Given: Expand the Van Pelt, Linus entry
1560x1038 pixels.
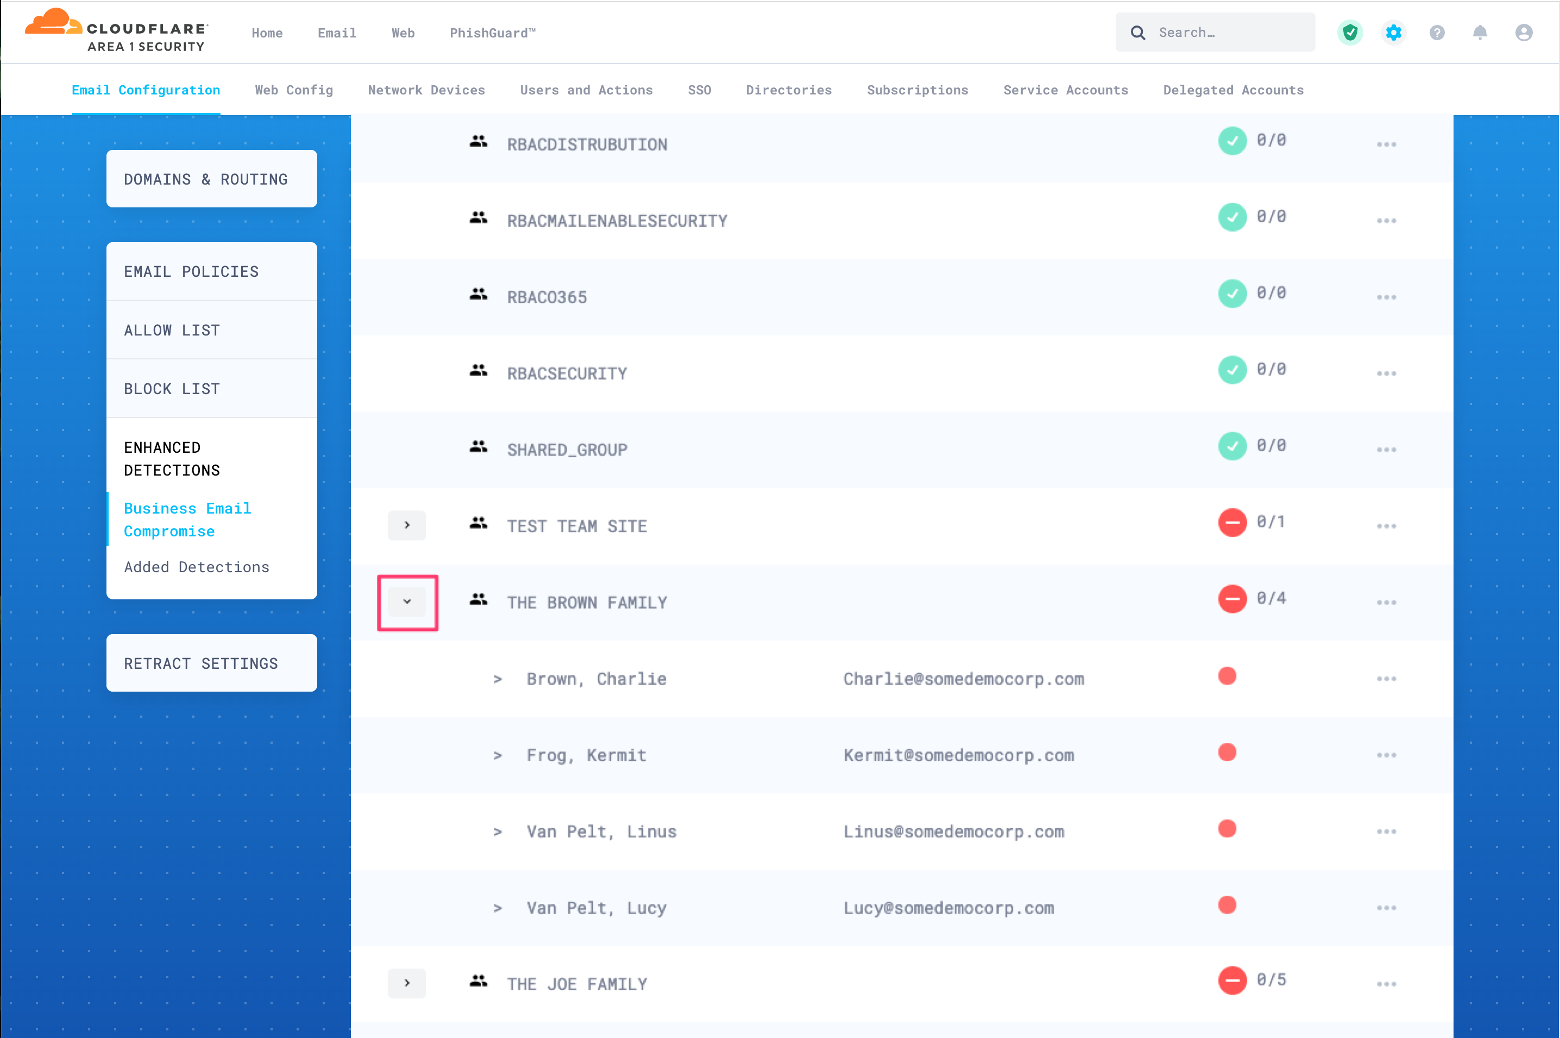Looking at the screenshot, I should (x=497, y=832).
